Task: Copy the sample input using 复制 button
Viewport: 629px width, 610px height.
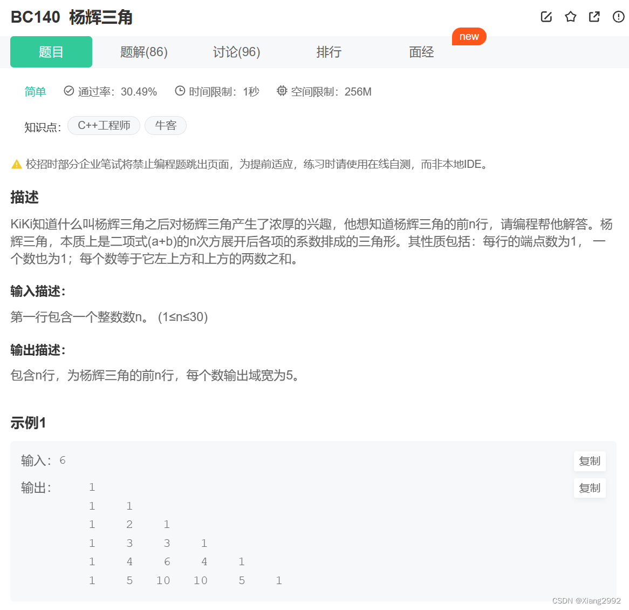Action: 590,461
